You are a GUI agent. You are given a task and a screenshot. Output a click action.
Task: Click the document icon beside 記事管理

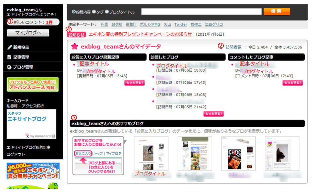coord(9,57)
